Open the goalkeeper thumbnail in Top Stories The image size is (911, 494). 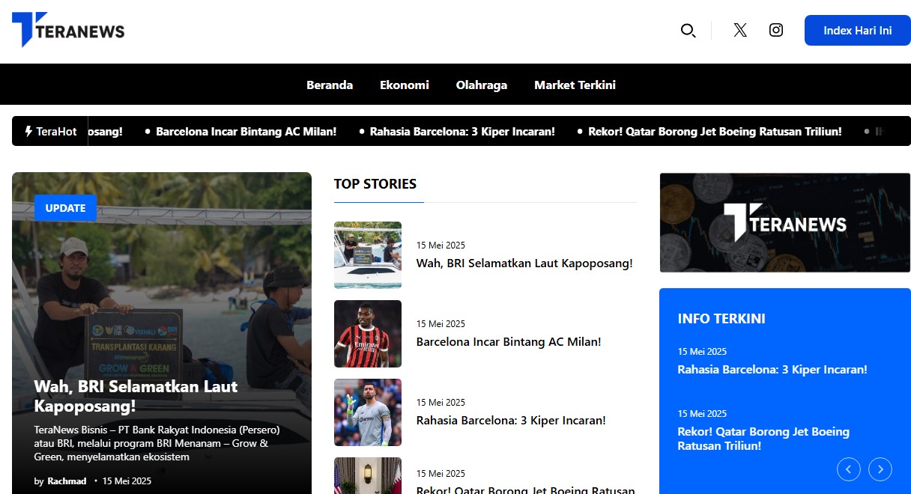click(x=368, y=412)
